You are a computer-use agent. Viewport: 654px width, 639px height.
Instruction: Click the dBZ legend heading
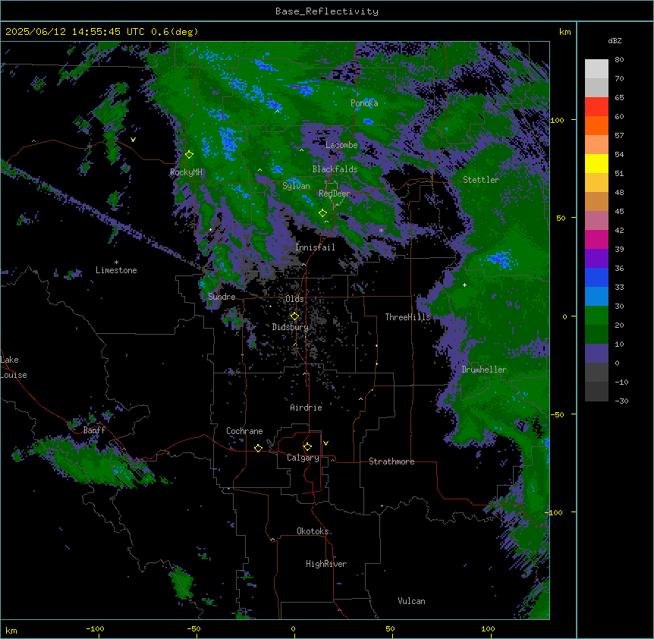click(615, 40)
